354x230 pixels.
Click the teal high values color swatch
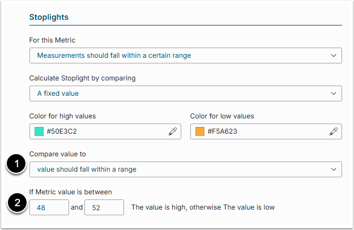[39, 131]
